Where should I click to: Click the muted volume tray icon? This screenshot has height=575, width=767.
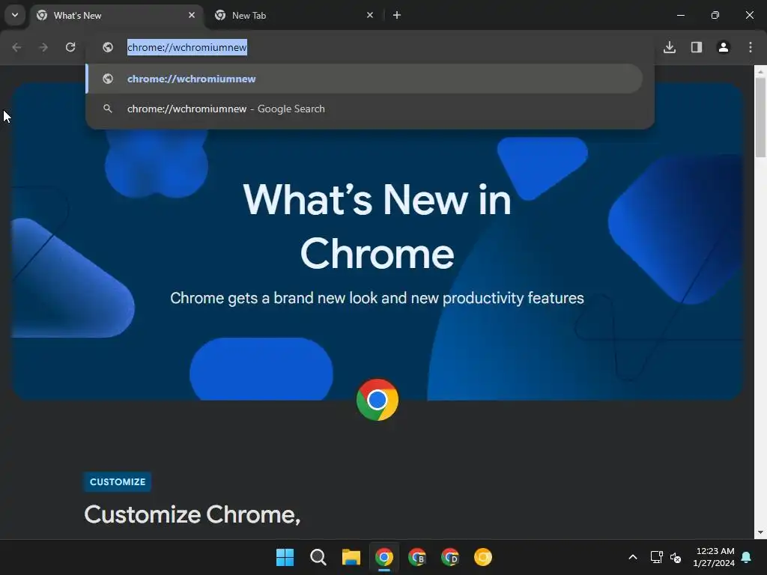[x=676, y=557]
